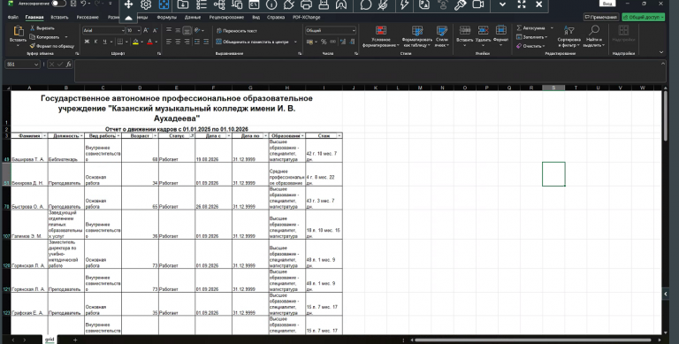This screenshot has width=679, height=344.
Task: Open Найти и выделить magnifier menu
Action: coord(594,36)
